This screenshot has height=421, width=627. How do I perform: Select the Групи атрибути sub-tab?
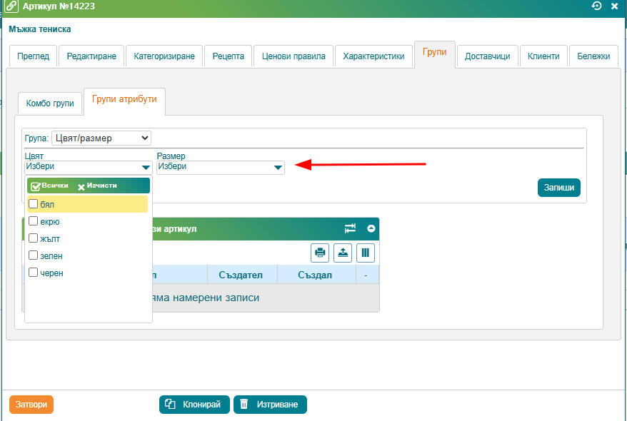click(x=124, y=101)
